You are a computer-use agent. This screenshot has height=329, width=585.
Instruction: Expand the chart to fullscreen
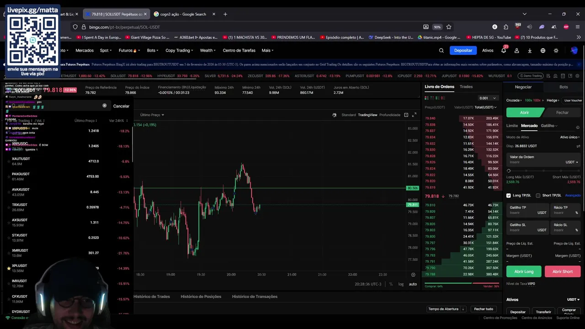pyautogui.click(x=414, y=115)
